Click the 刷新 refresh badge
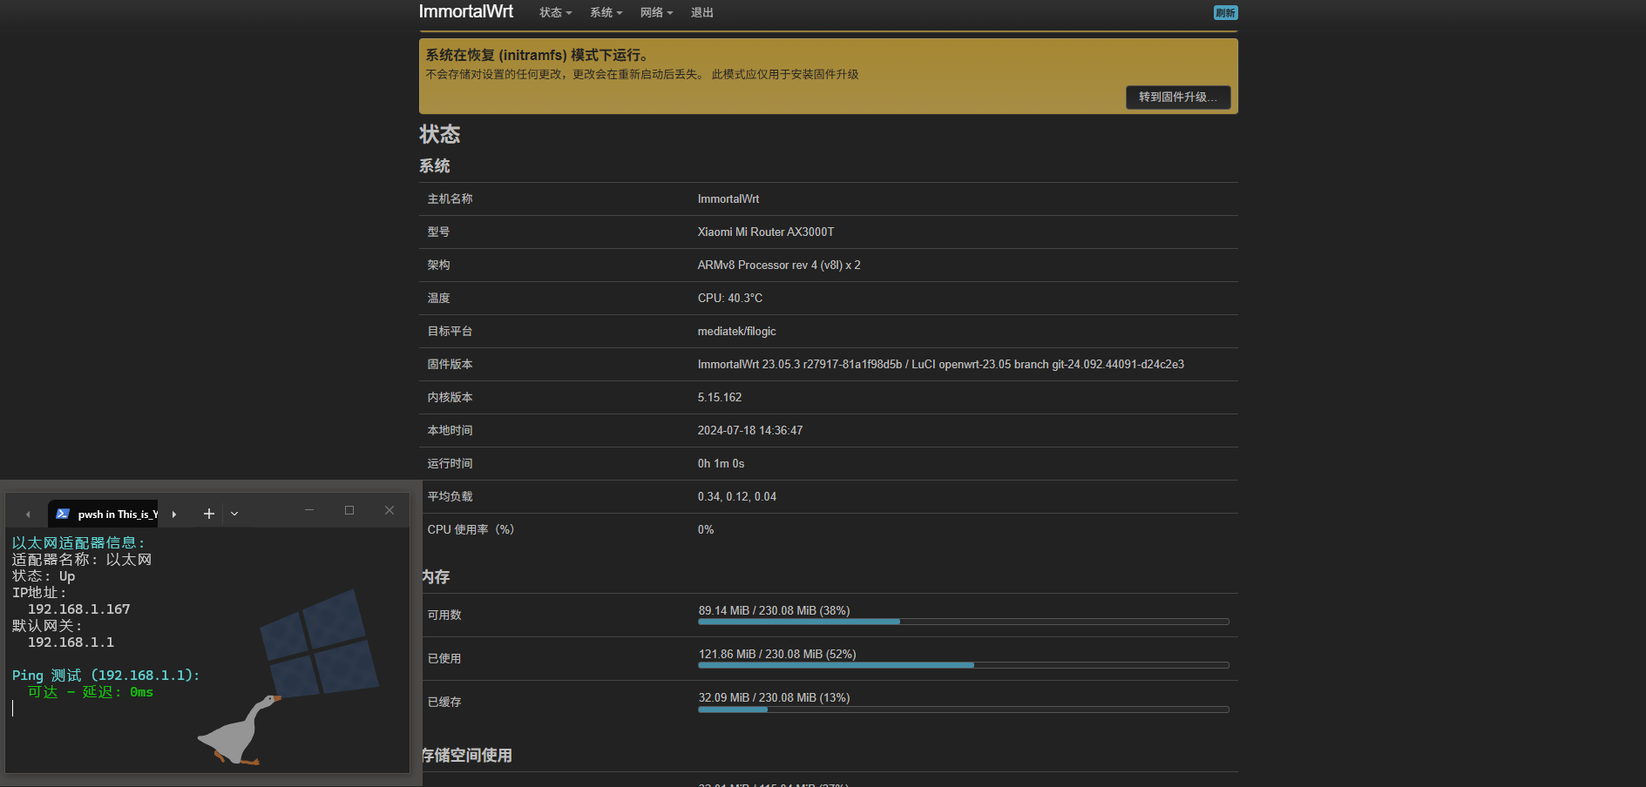Viewport: 1646px width, 787px height. point(1225,13)
